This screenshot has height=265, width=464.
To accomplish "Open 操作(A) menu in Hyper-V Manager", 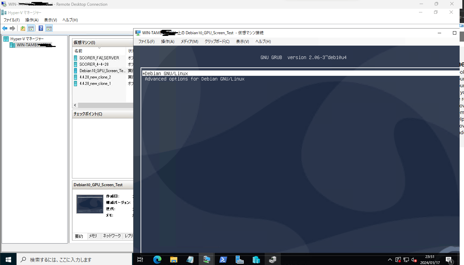I will (32, 20).
